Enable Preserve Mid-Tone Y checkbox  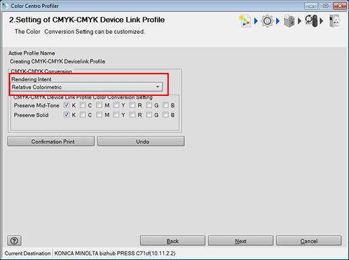pos(116,105)
